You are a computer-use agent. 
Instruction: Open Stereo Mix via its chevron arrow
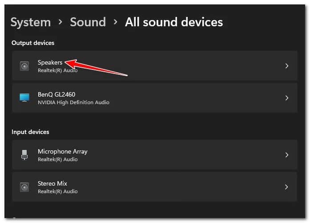click(287, 187)
